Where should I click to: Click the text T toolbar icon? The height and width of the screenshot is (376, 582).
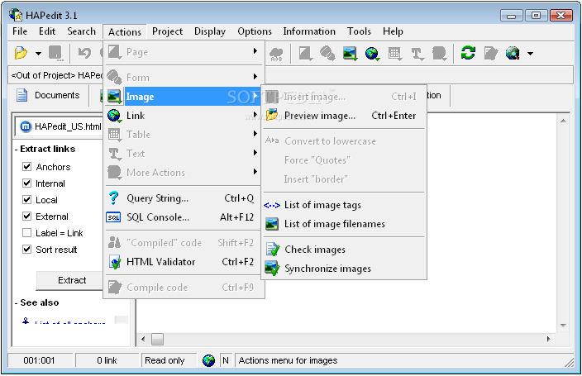point(417,54)
